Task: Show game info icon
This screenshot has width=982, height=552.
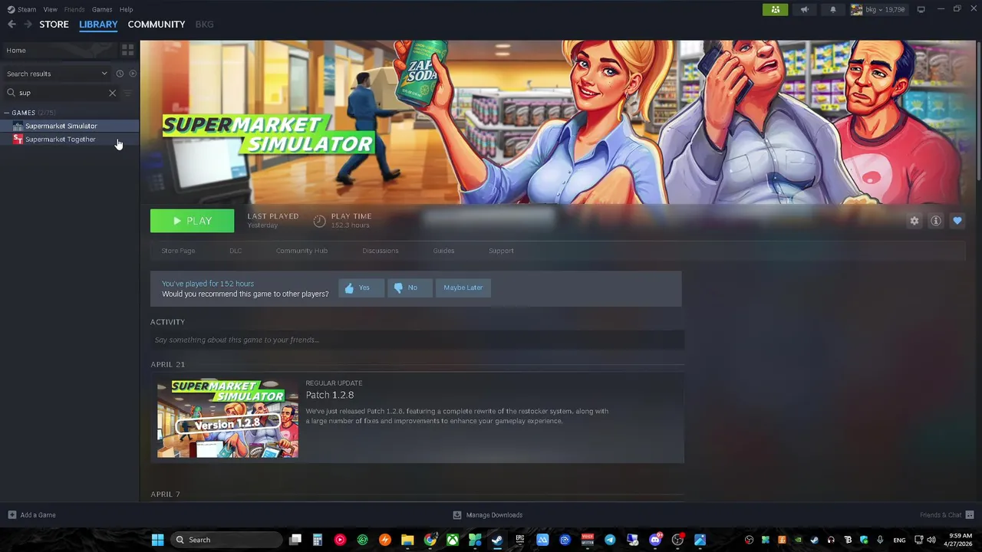Action: pyautogui.click(x=935, y=221)
